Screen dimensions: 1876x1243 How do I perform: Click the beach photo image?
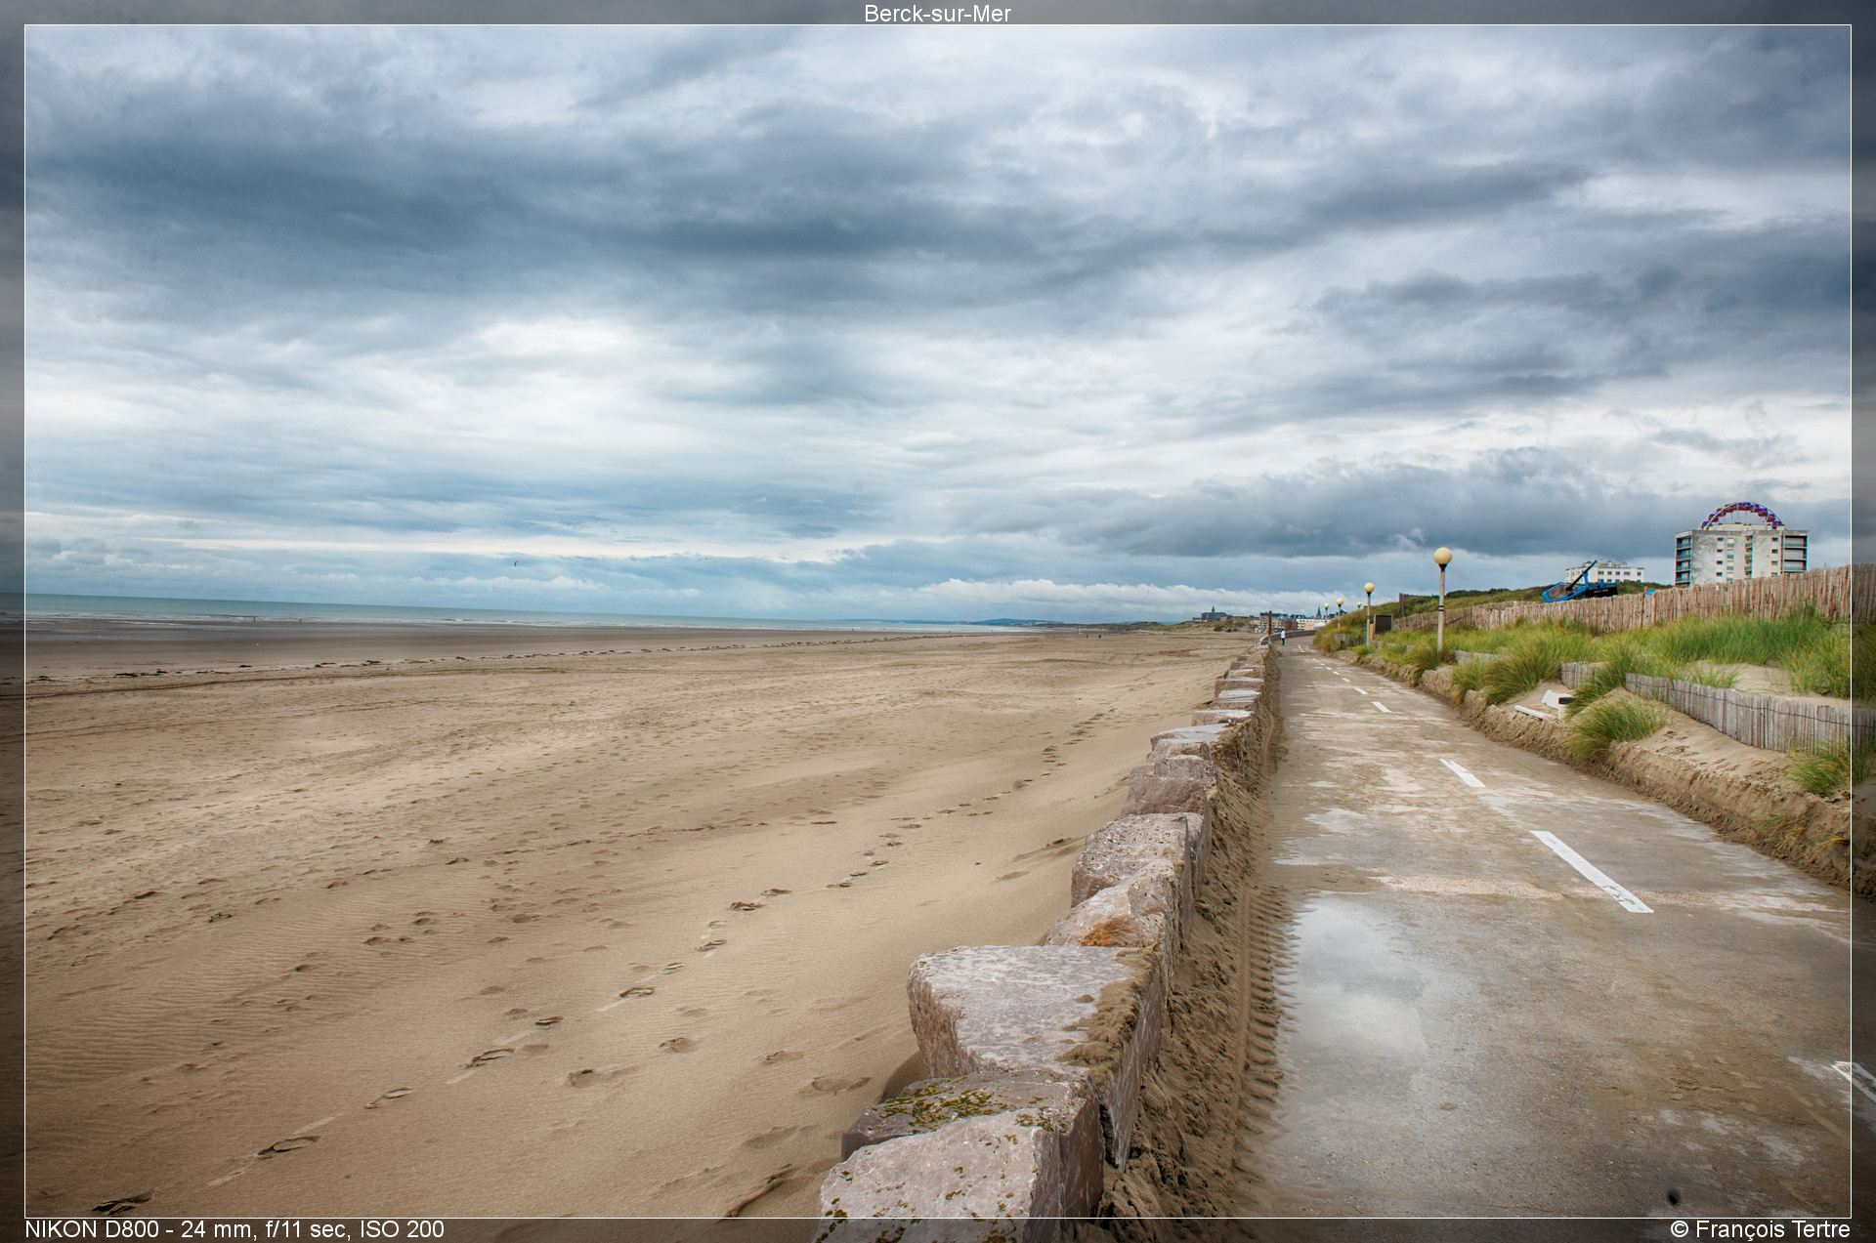[938, 621]
